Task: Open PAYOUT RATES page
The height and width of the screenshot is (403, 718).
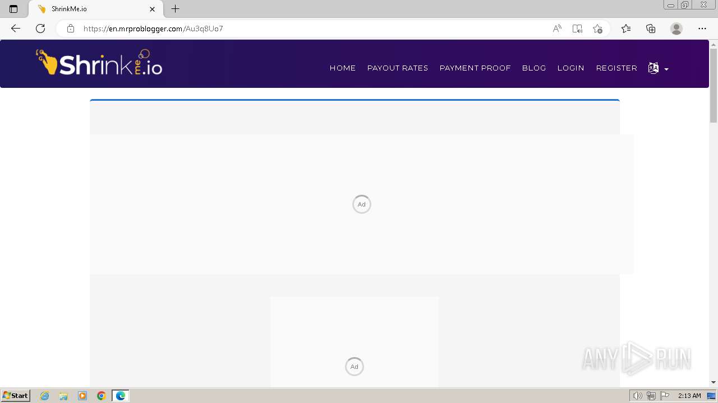Action: (398, 68)
